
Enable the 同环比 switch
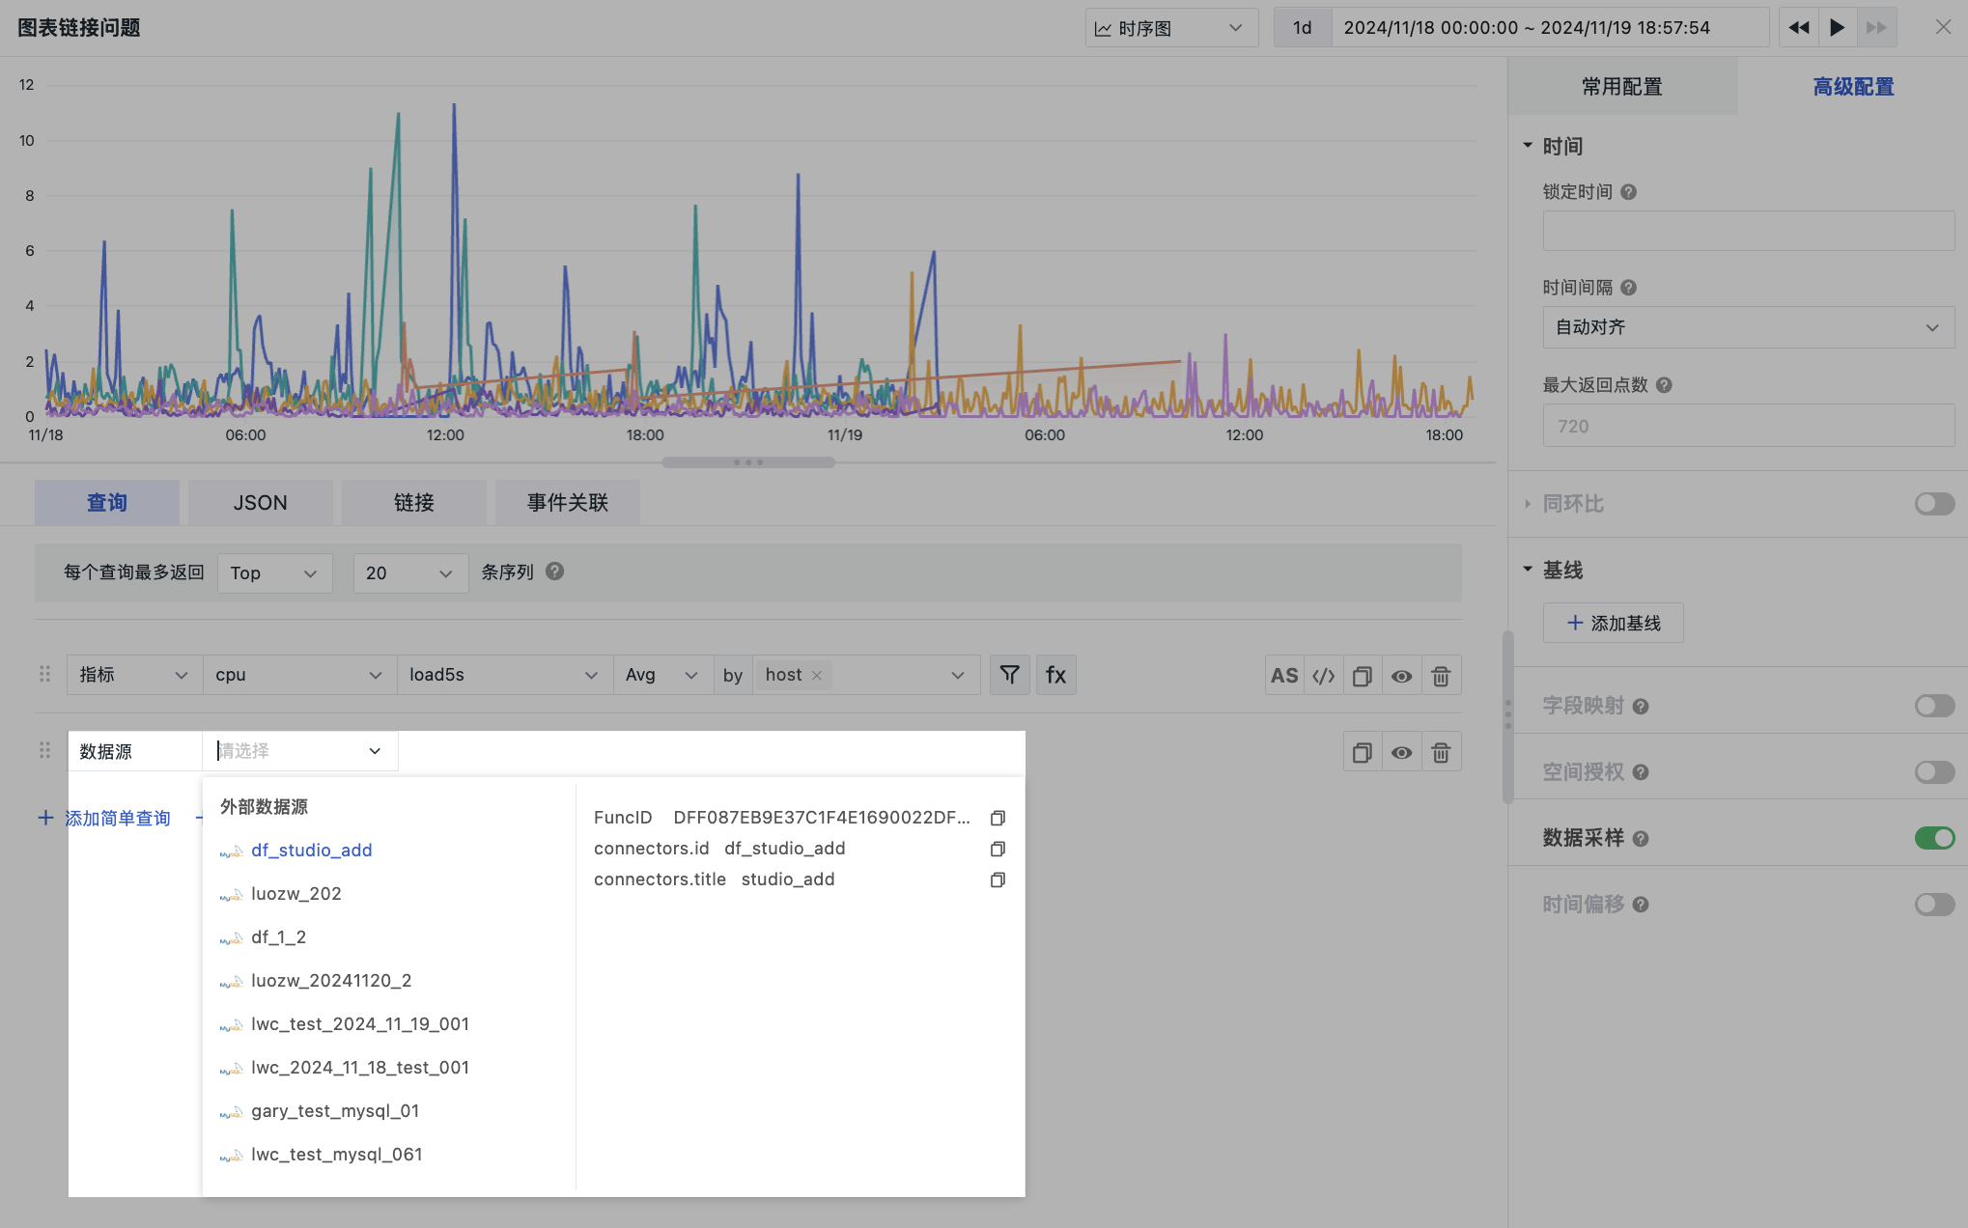point(1935,504)
